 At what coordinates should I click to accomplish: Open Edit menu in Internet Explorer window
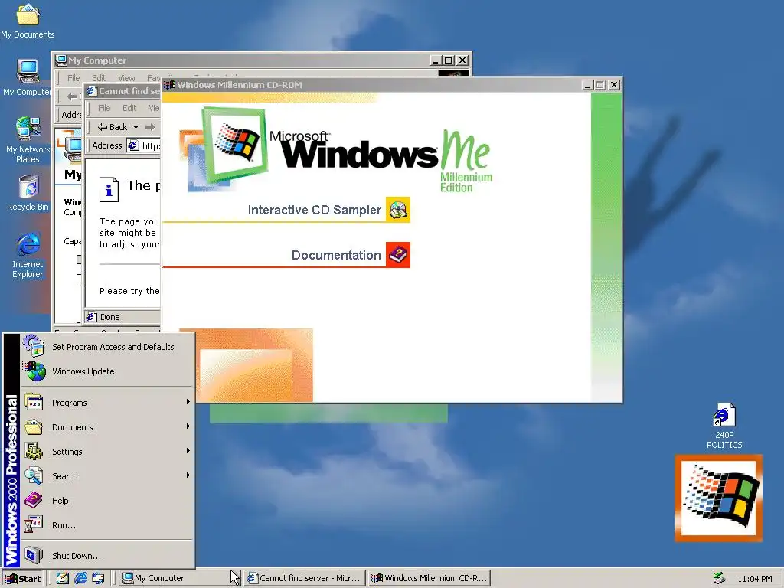pyautogui.click(x=129, y=108)
